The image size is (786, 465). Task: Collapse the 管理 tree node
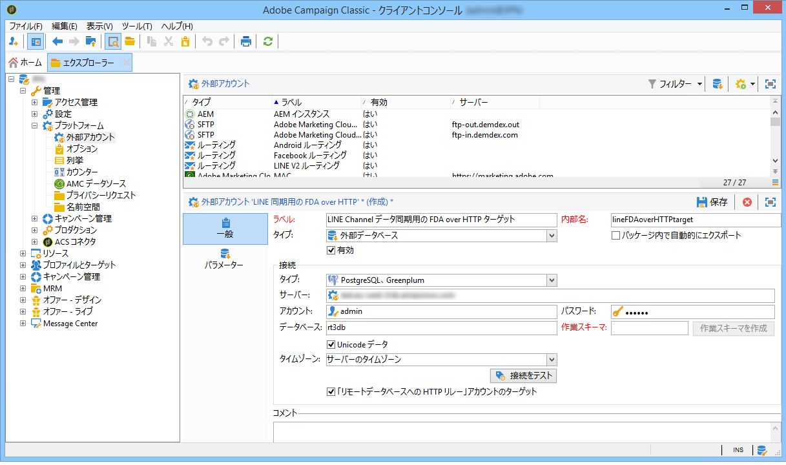click(23, 90)
